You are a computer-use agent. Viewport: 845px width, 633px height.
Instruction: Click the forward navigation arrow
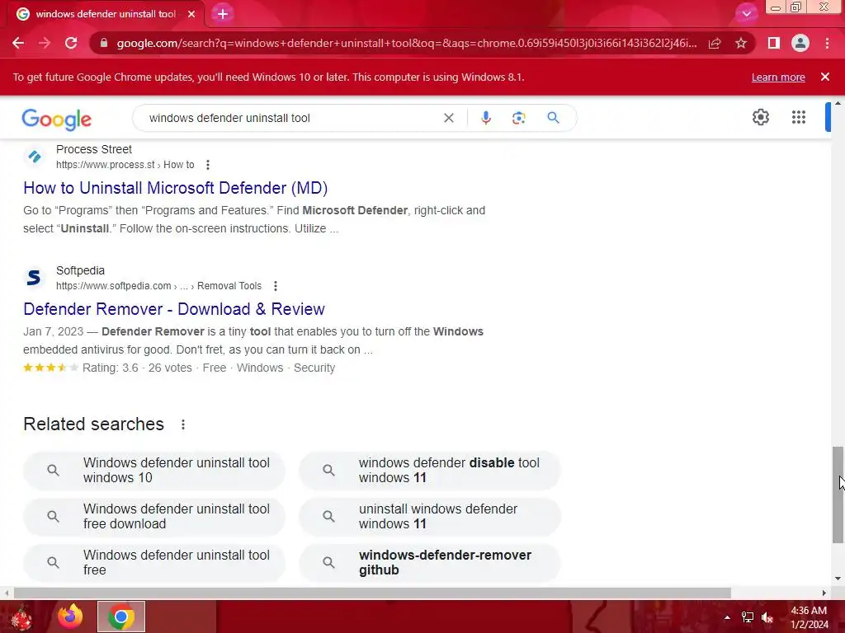tap(45, 43)
